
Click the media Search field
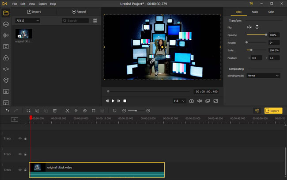pyautogui.click(x=75, y=20)
